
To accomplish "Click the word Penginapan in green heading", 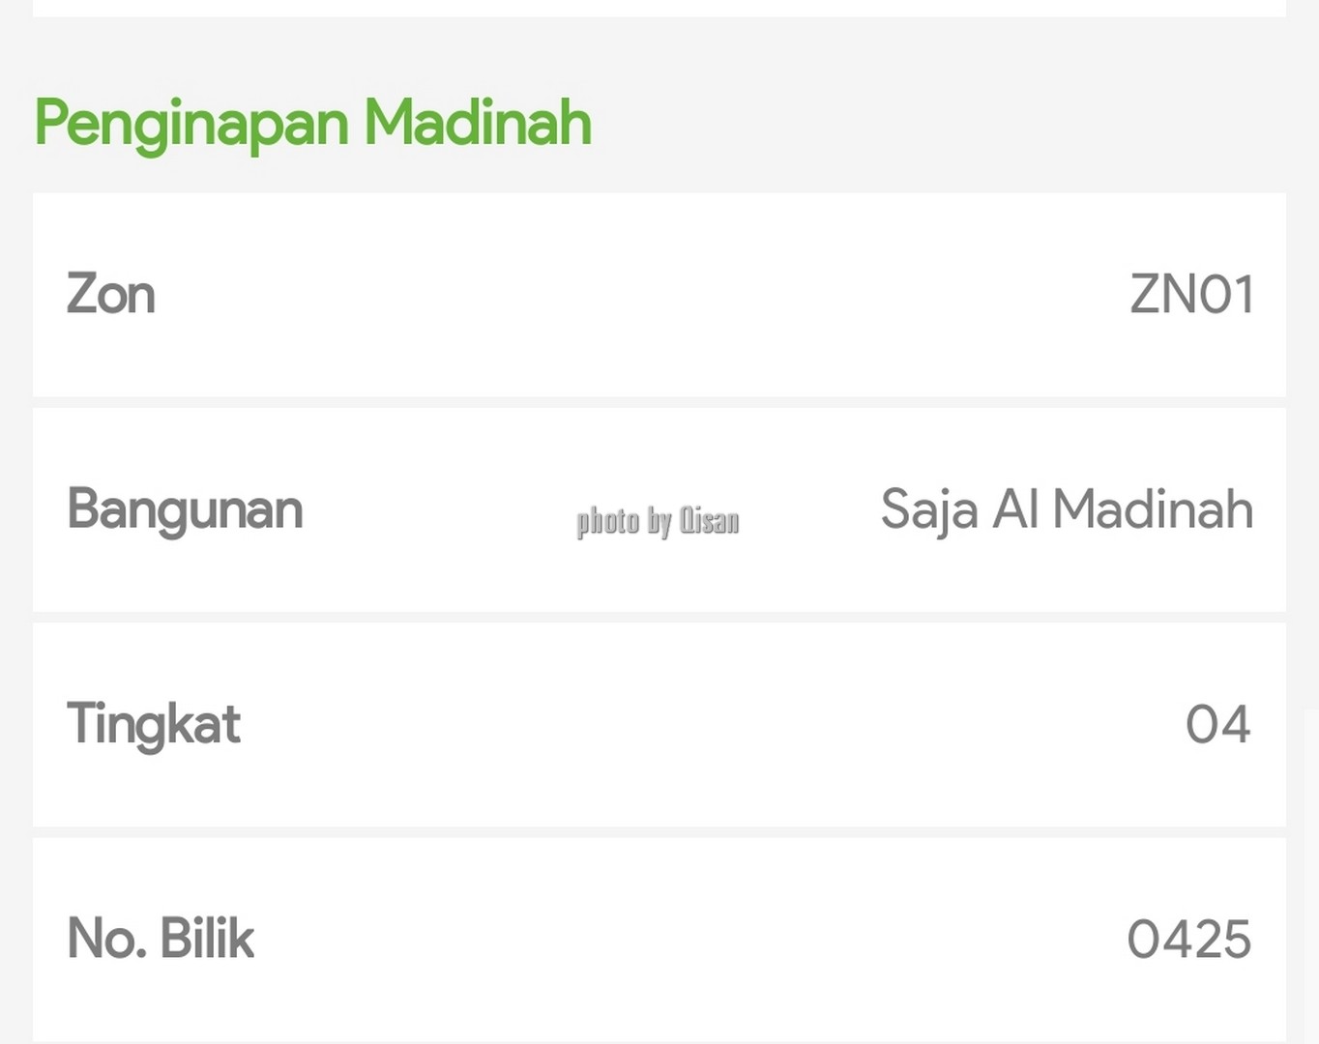I will [191, 126].
